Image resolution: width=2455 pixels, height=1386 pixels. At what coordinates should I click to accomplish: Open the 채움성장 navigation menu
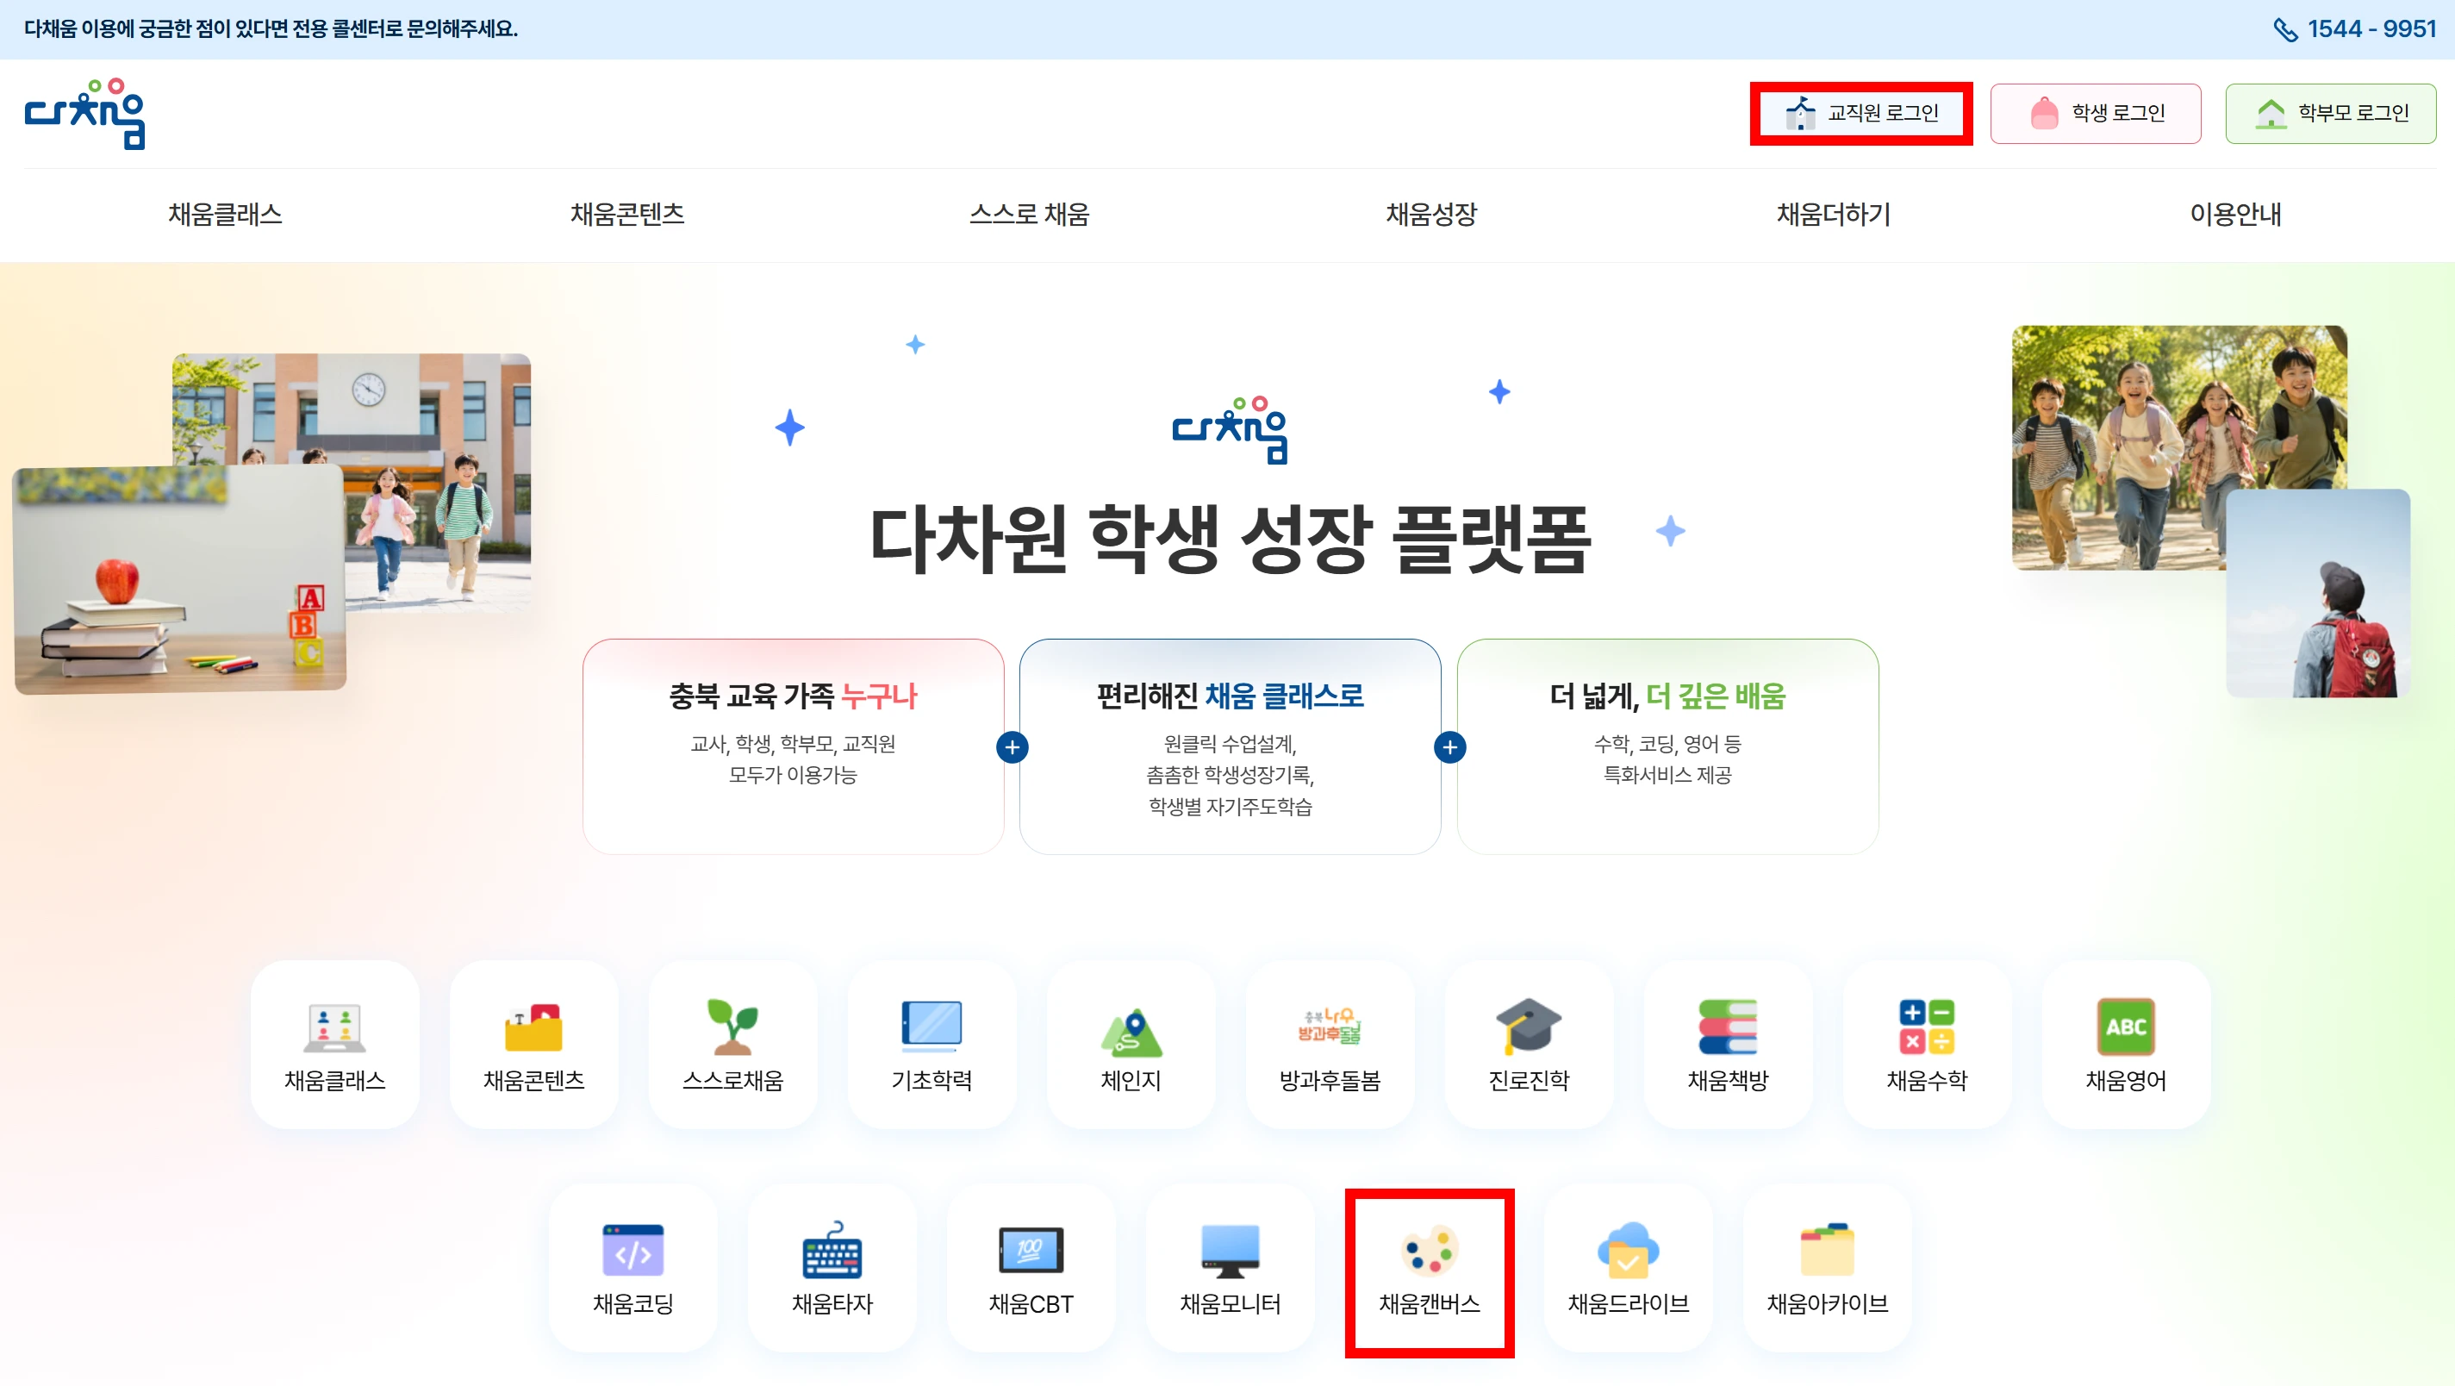(x=1431, y=215)
